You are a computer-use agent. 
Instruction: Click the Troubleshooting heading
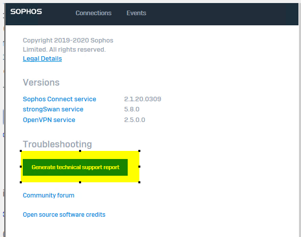[57, 144]
